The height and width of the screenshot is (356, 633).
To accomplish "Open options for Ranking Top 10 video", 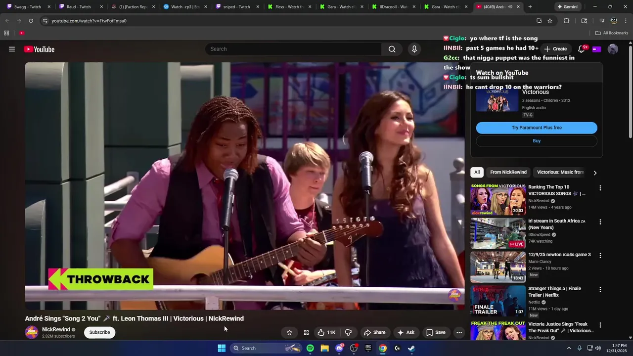I will coord(600,188).
